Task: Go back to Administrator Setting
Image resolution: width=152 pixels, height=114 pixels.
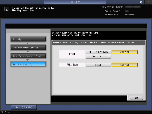Action: (x=28, y=48)
